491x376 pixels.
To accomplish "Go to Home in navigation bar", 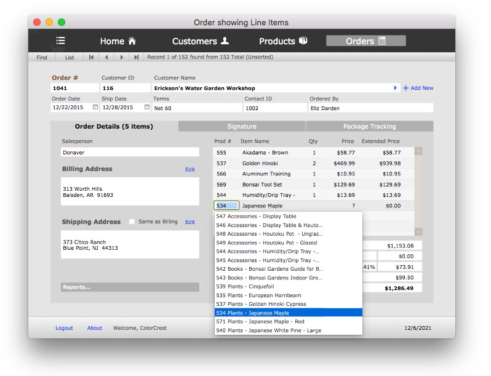I will click(x=118, y=41).
